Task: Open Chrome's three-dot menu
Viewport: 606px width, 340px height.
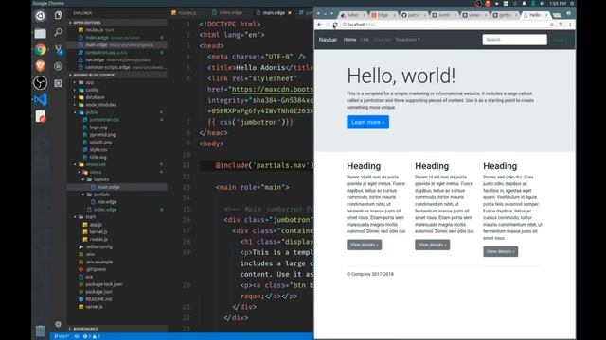Action: coord(570,25)
